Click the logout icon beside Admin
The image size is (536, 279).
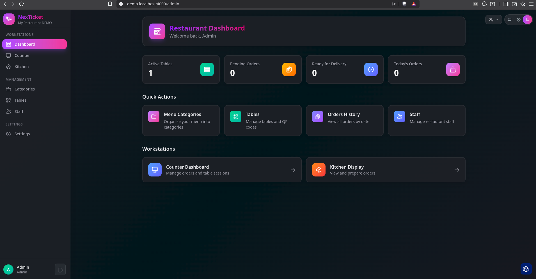coord(60,269)
